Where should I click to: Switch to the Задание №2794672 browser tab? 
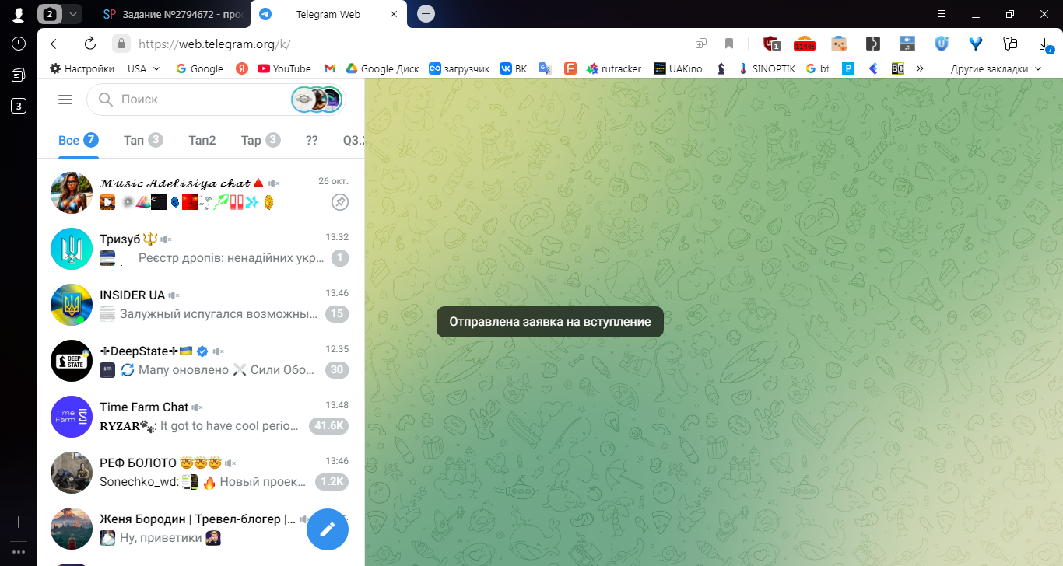click(x=173, y=14)
